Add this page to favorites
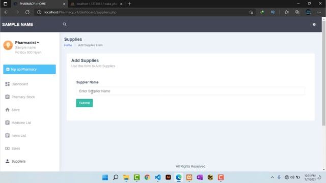Image resolution: width=326 pixels, height=183 pixels. pyautogui.click(x=251, y=12)
